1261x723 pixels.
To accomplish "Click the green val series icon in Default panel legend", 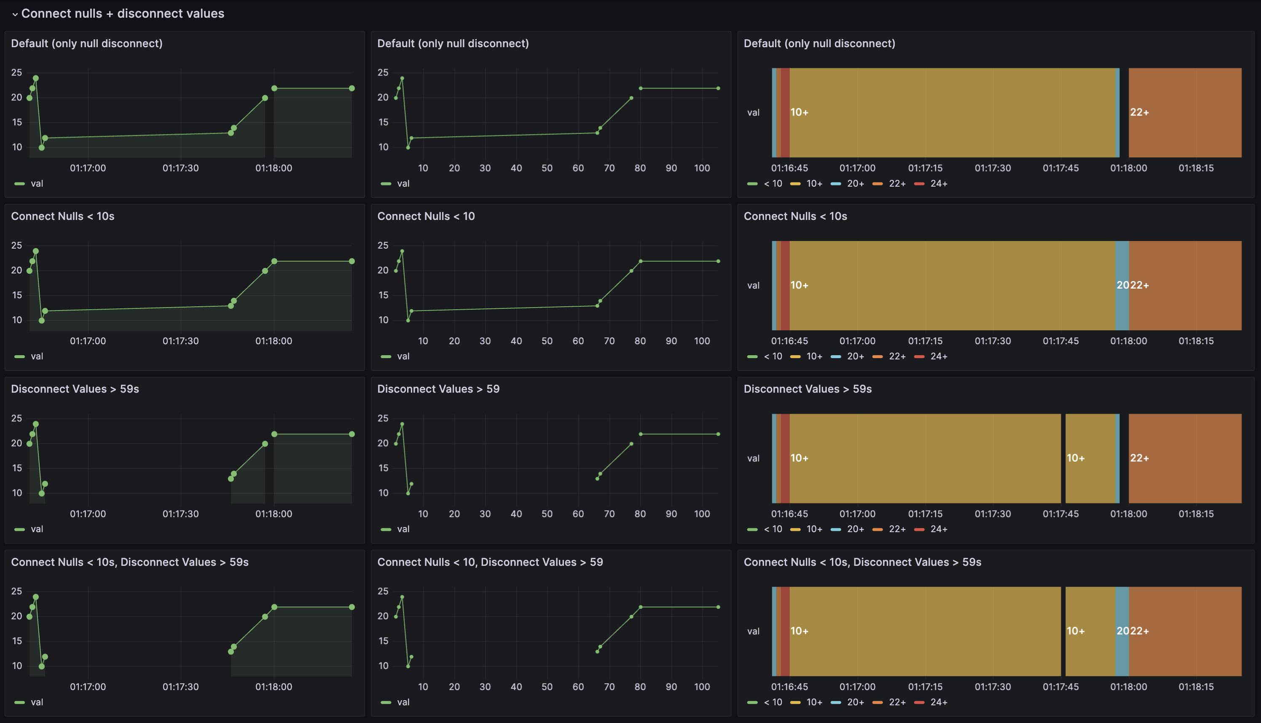I will point(19,183).
